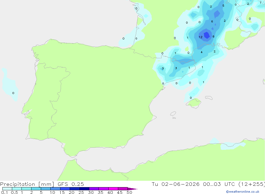Click the darkest blue precipitation core beside 12
The image size is (265, 194).
207,35
